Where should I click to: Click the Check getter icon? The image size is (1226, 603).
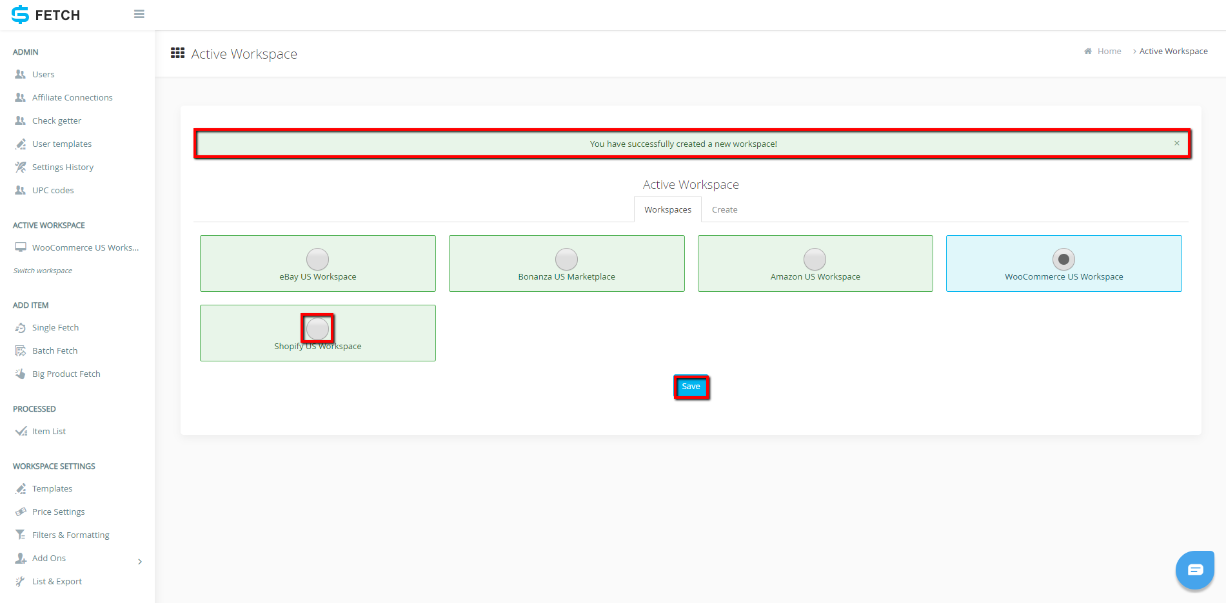tap(21, 120)
